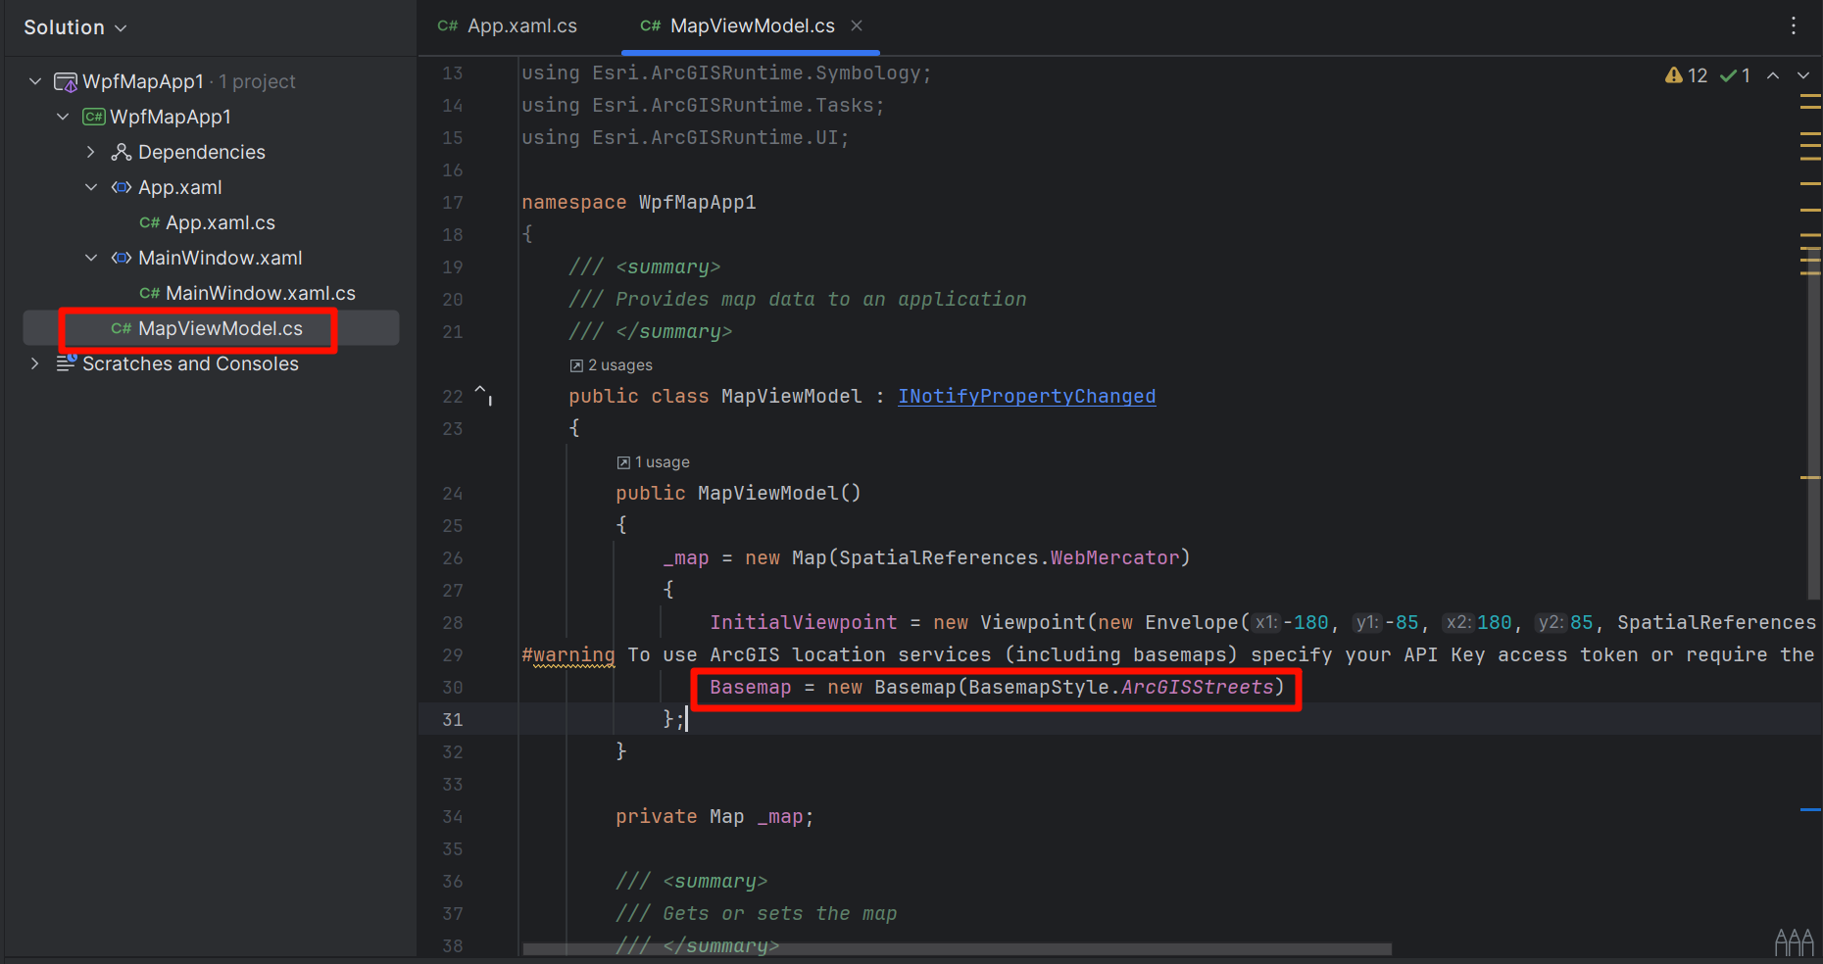
Task: Select App.xaml in the solution tree
Action: [x=180, y=187]
